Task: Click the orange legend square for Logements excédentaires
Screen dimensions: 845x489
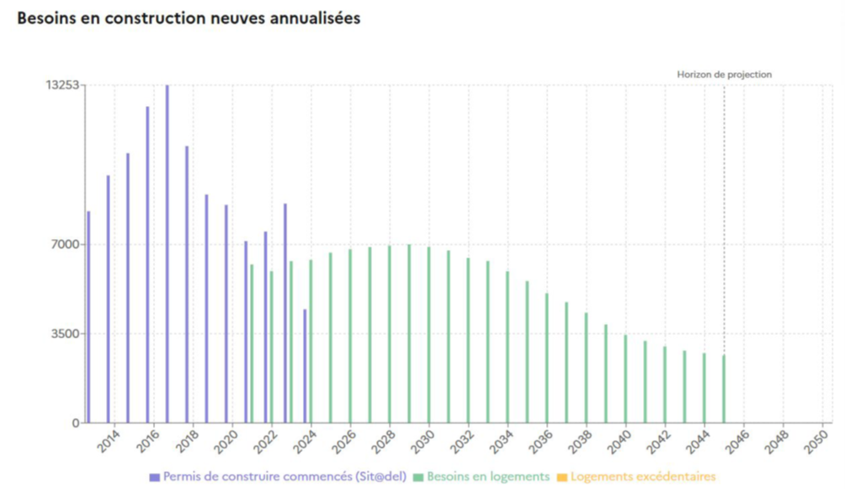Action: coord(561,477)
